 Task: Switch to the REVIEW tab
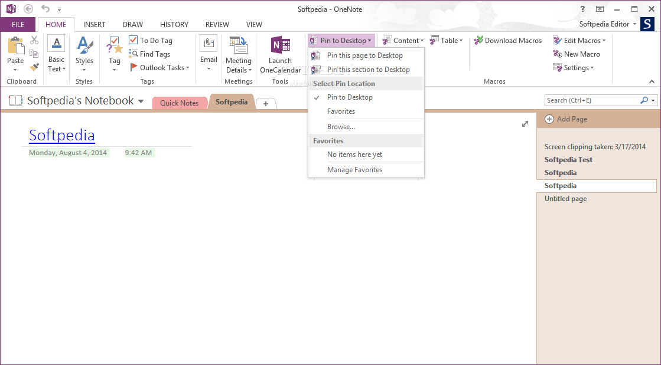coord(217,24)
